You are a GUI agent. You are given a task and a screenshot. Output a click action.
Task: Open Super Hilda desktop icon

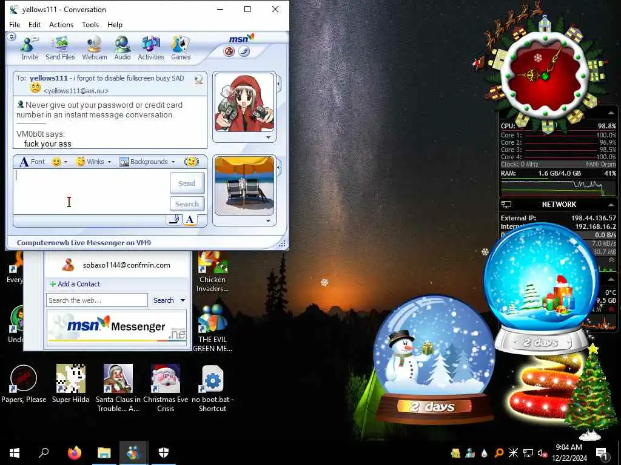(70, 384)
